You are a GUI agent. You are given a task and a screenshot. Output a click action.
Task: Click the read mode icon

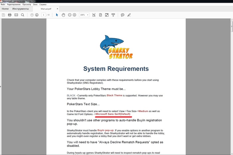tap(113, 15)
